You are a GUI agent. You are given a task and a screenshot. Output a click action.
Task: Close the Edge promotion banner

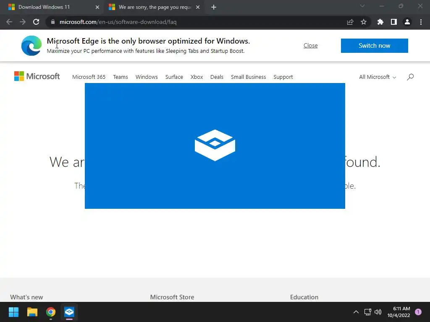pos(310,45)
